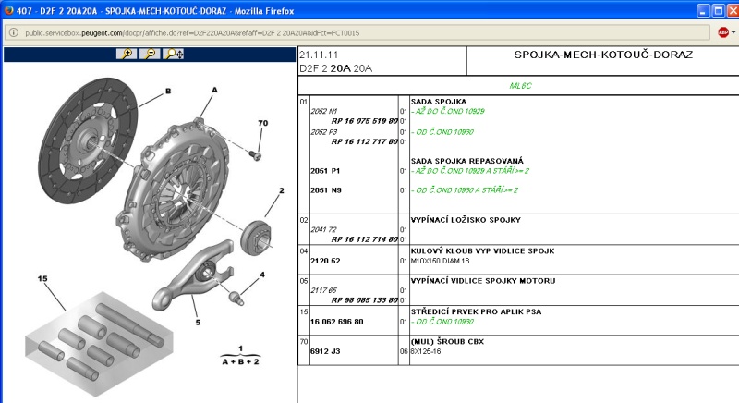Click the zoom out magnifier icon

point(150,54)
